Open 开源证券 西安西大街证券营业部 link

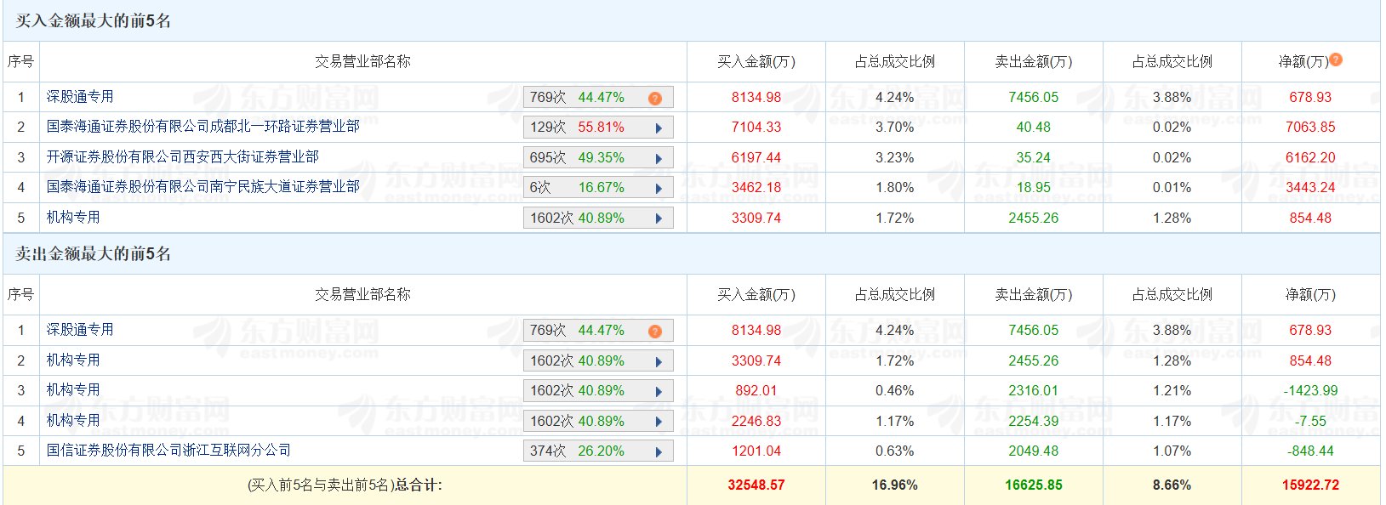(x=182, y=157)
